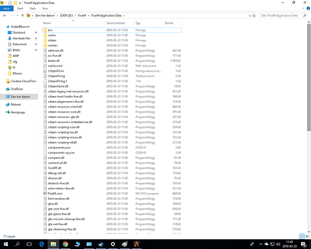Select the crashes folder icon
311x249 pixels.
pyautogui.click(x=45, y=45)
